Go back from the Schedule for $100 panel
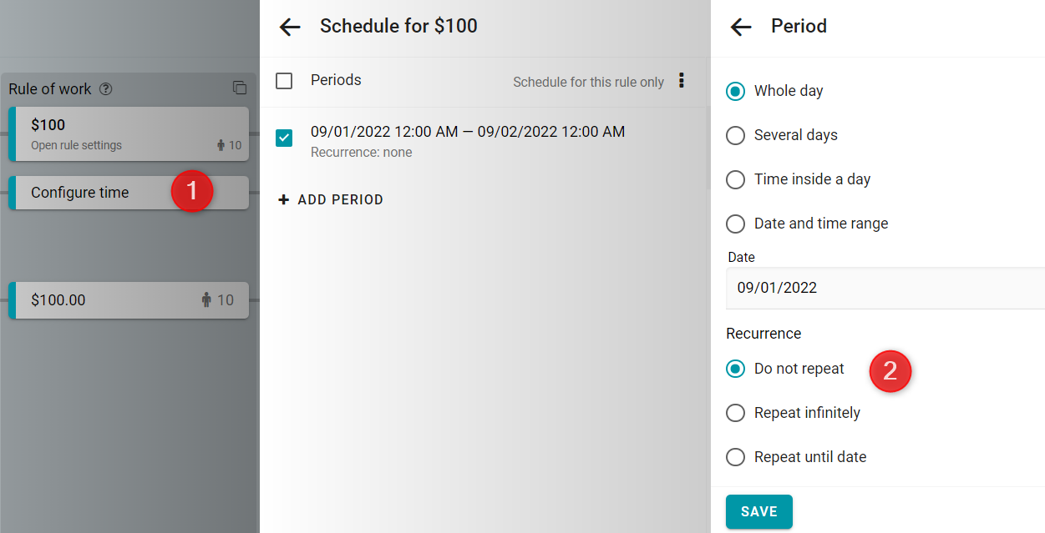 click(290, 27)
